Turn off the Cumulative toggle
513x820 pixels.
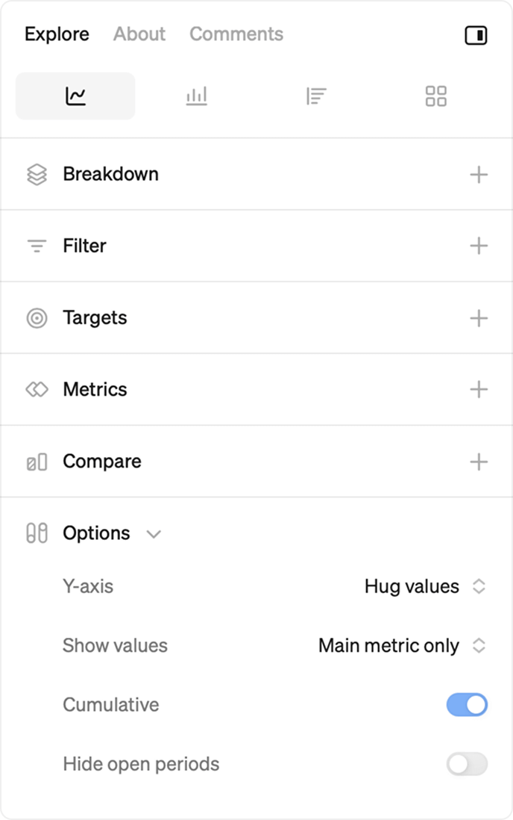pos(467,705)
